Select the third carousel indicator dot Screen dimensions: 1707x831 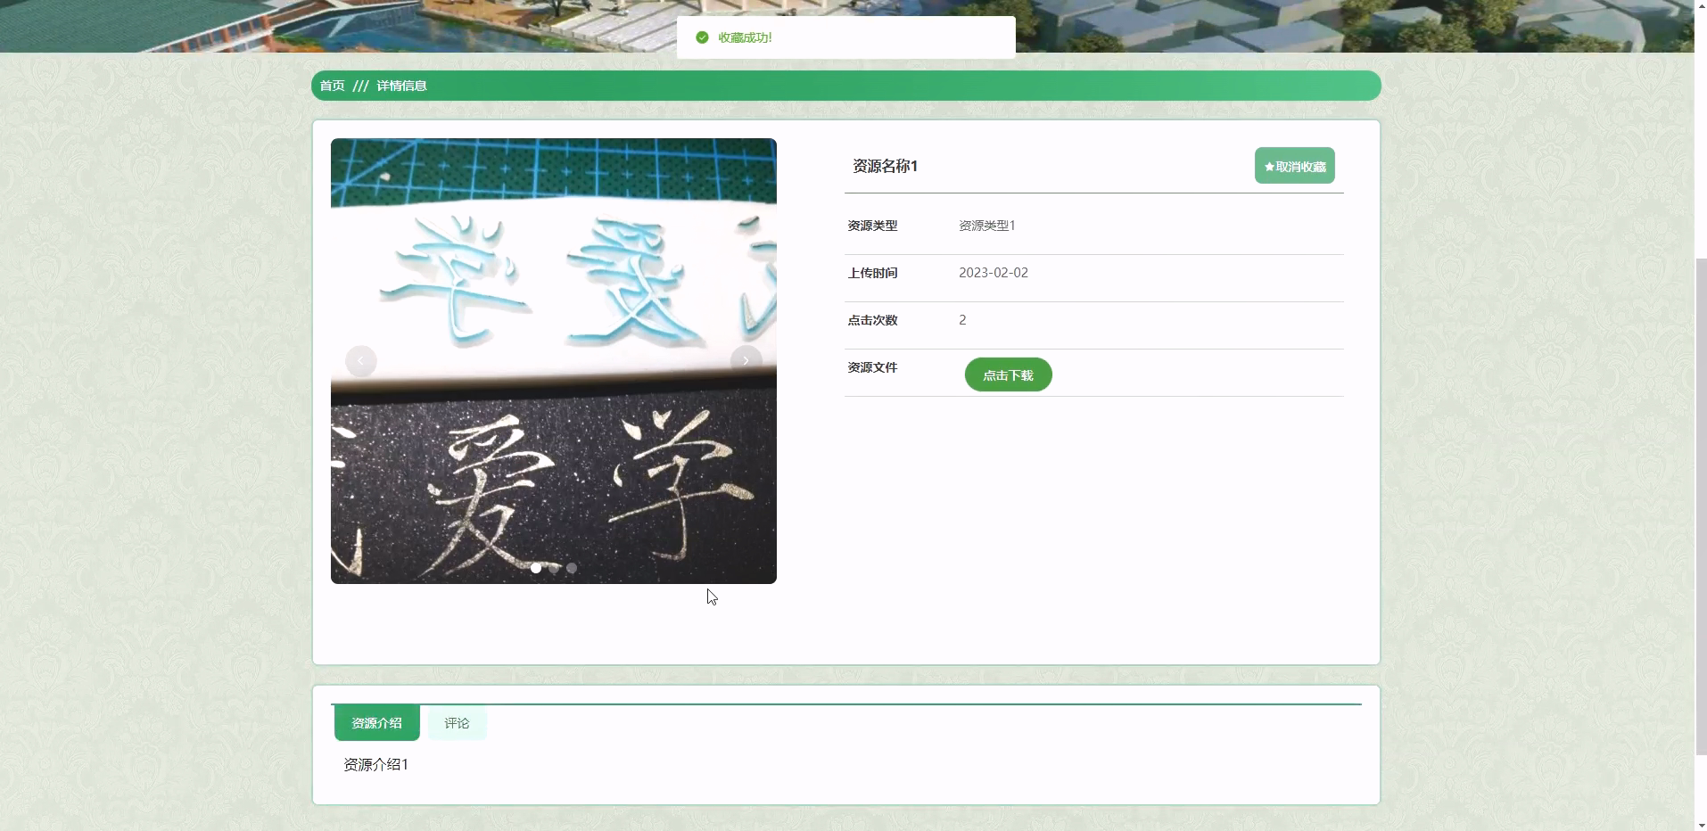point(571,568)
